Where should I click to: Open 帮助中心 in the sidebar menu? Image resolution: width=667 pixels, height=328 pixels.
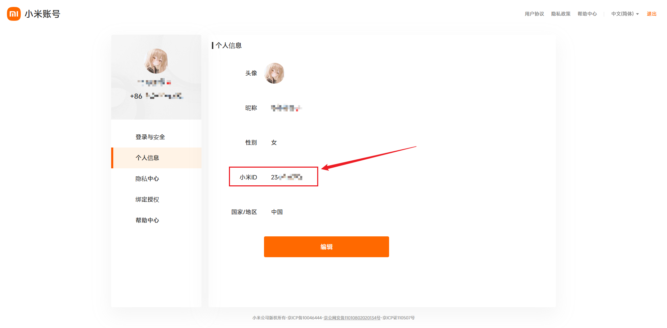[x=147, y=220]
